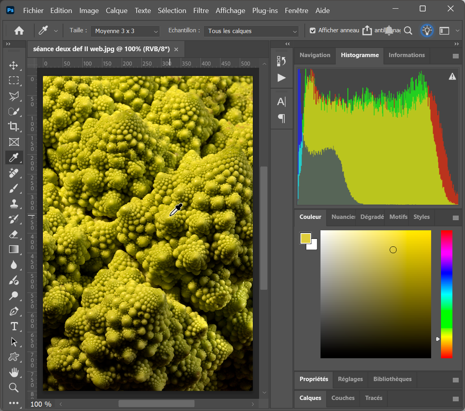Open the Filtre menu
The image size is (465, 411).
201,11
